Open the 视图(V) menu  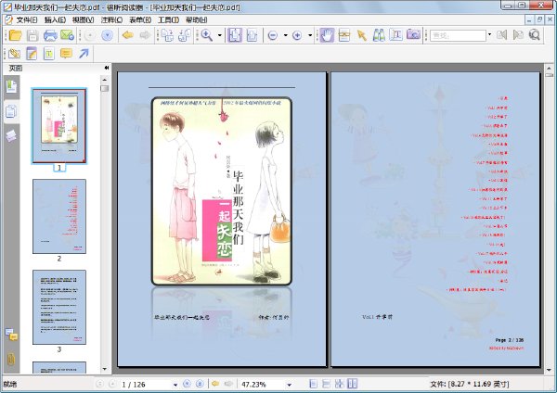coord(84,19)
